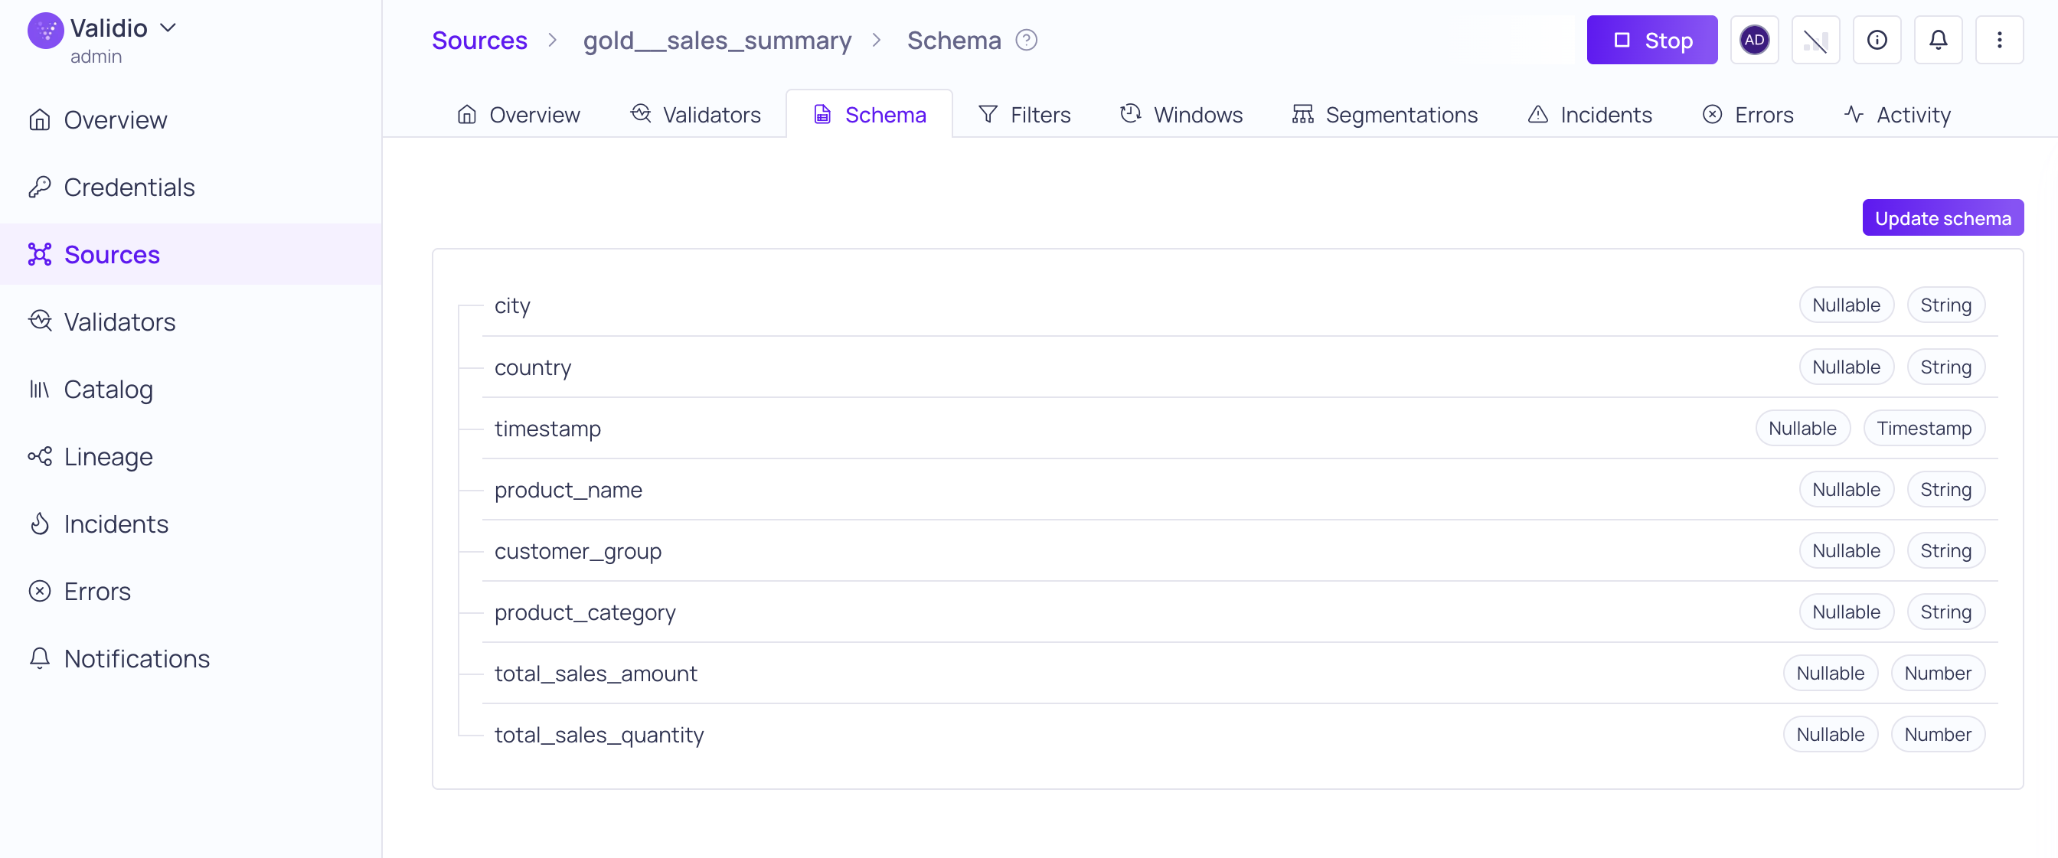
Task: Click the AD user avatar icon
Action: pos(1753,40)
